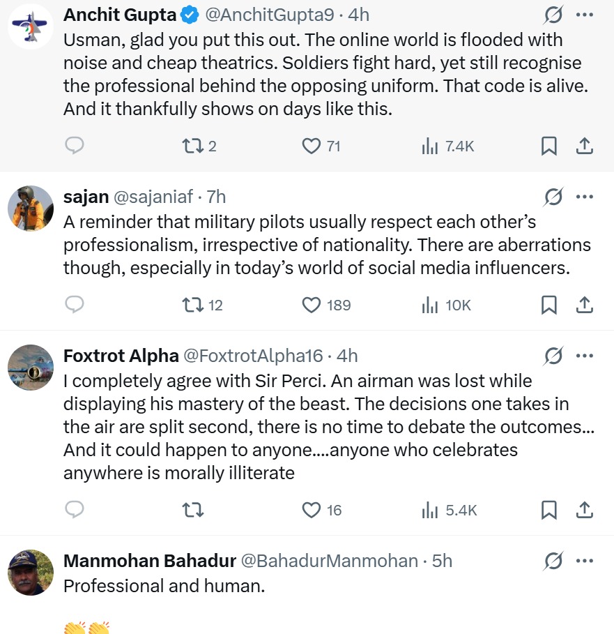Repost Anchit Gupta's post
The height and width of the screenshot is (634, 614).
click(191, 146)
